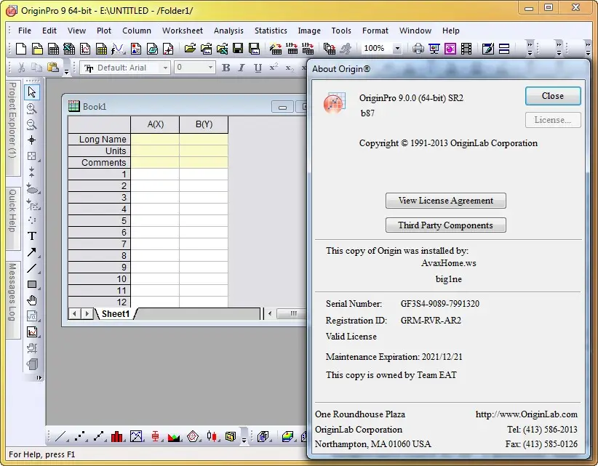This screenshot has width=598, height=466.
Task: Toggle Bold formatting
Action: pyautogui.click(x=226, y=68)
